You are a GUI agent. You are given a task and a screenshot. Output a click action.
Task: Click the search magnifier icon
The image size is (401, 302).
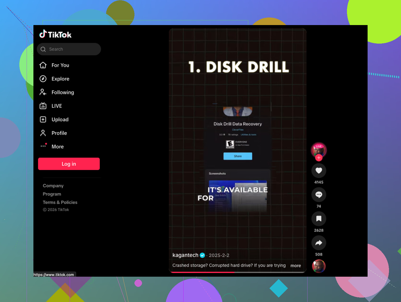(x=43, y=49)
